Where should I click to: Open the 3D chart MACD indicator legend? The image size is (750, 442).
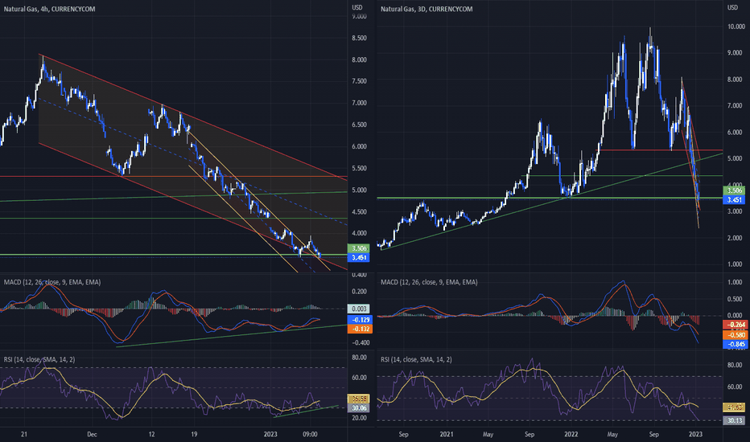(429, 282)
